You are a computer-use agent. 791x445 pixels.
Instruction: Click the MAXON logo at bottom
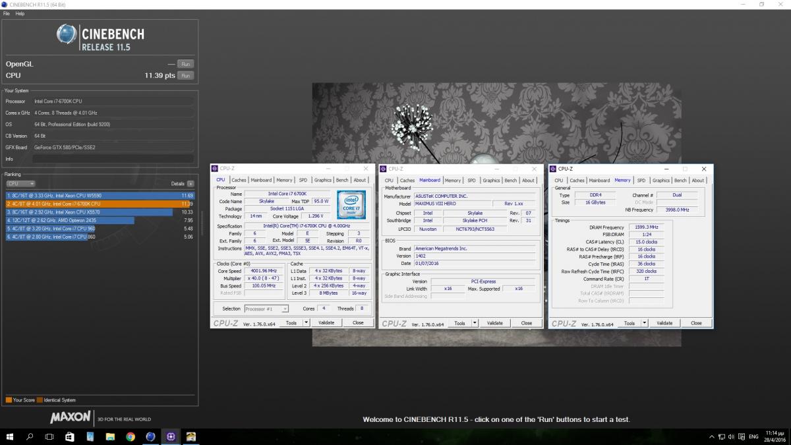[71, 418]
